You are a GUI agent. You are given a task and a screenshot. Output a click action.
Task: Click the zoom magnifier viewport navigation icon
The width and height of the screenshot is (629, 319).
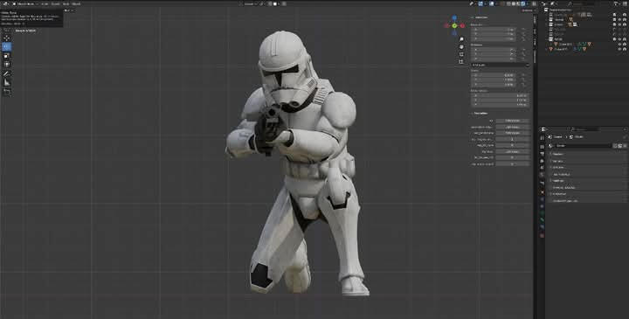click(x=461, y=39)
